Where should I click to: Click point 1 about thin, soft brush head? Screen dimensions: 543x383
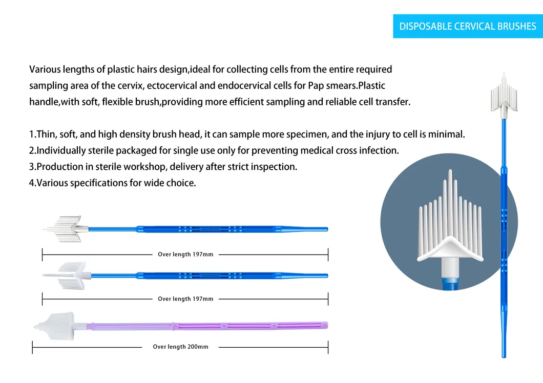point(247,134)
